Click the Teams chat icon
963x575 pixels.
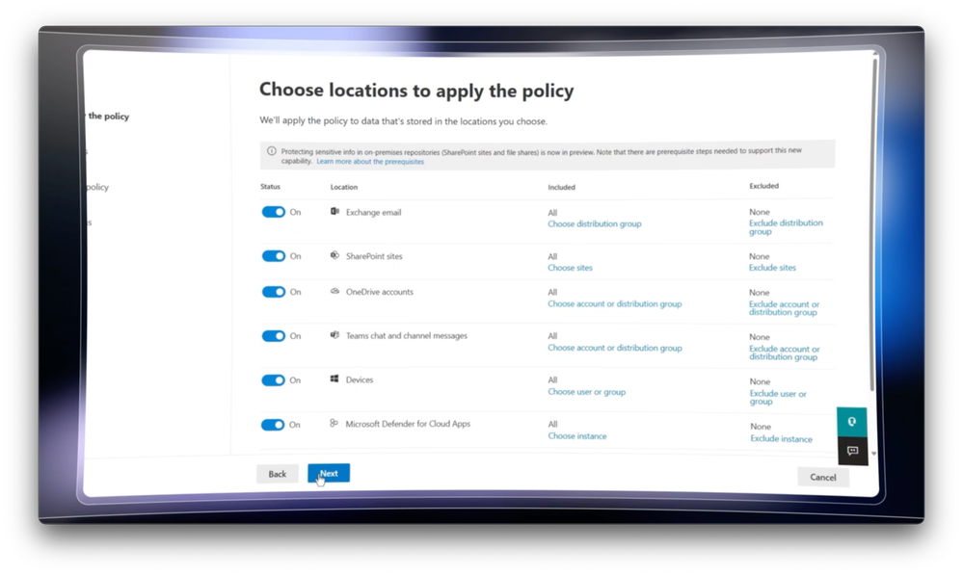(x=334, y=335)
